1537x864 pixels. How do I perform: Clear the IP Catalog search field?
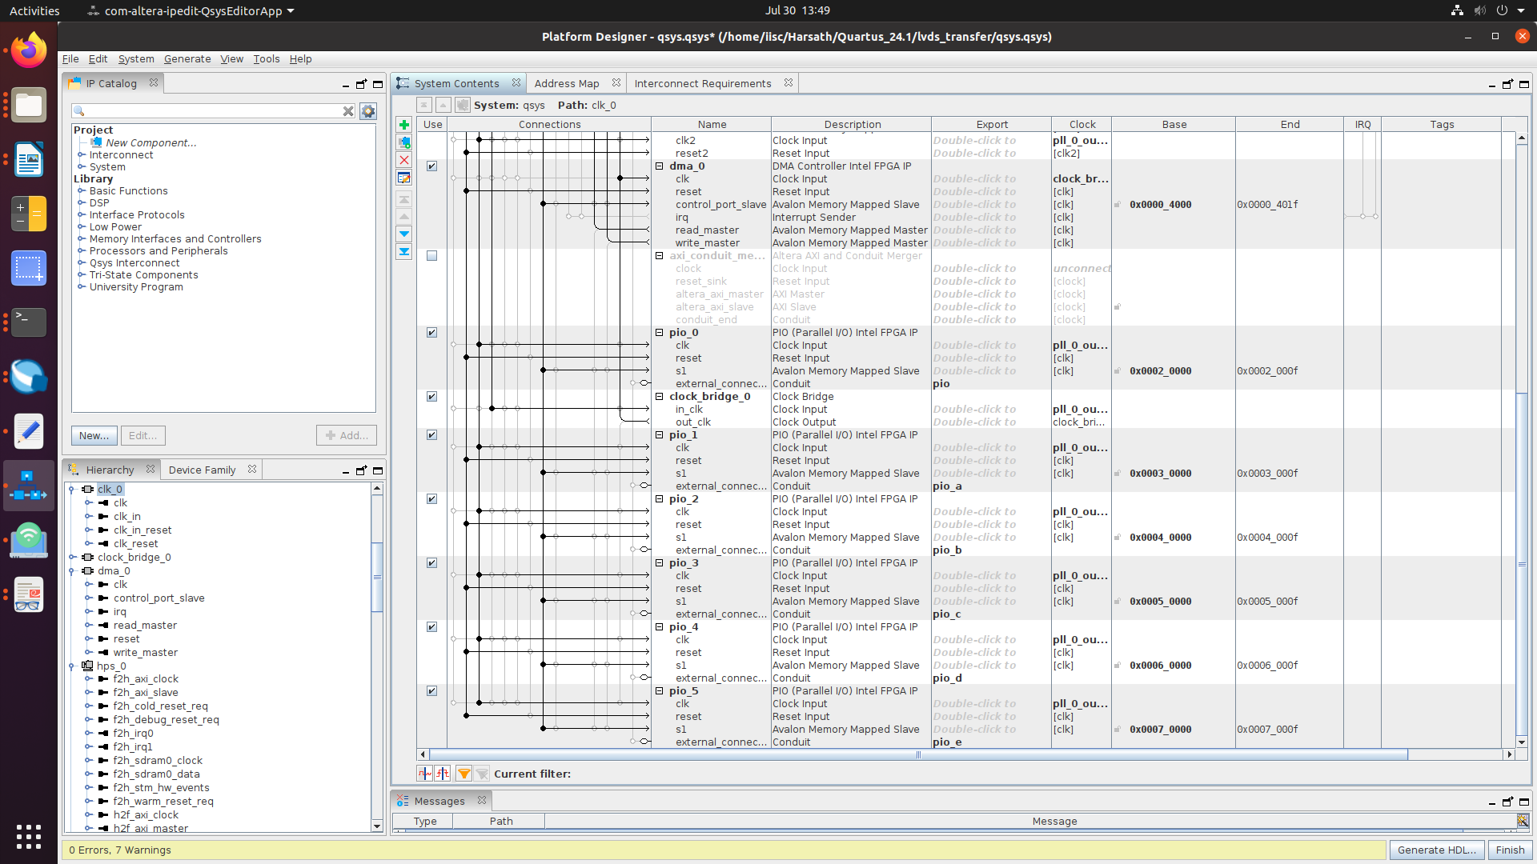click(348, 111)
